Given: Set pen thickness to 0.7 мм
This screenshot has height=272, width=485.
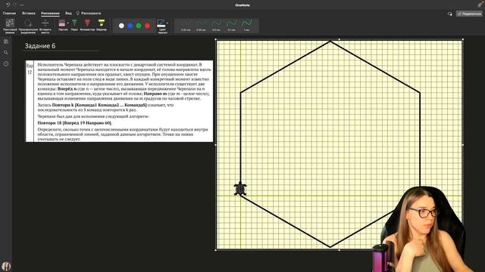Looking at the screenshot, I should pyautogui.click(x=231, y=26).
